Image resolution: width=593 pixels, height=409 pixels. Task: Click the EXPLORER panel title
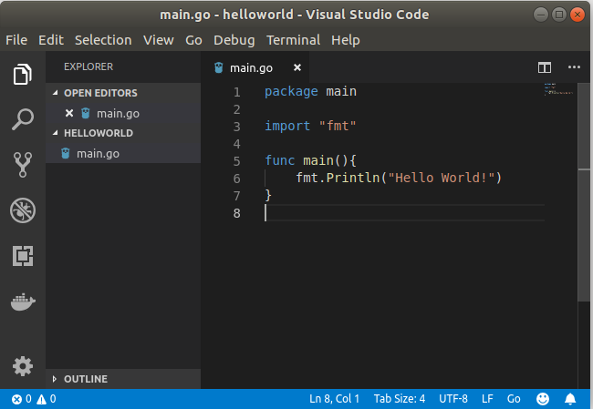pos(88,66)
